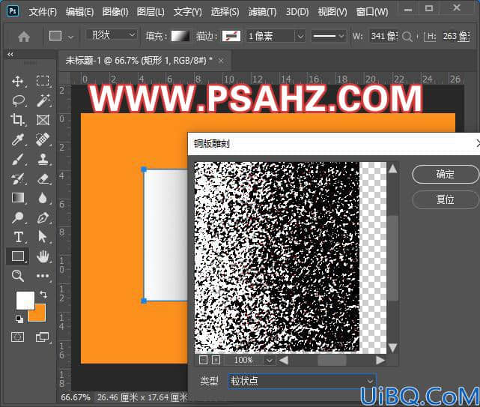Click preview scroll-right arrow
Image resolution: width=480 pixels, height=407 pixels.
point(380,361)
